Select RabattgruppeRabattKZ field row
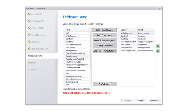Screen dimensions: 188x111 77,59
